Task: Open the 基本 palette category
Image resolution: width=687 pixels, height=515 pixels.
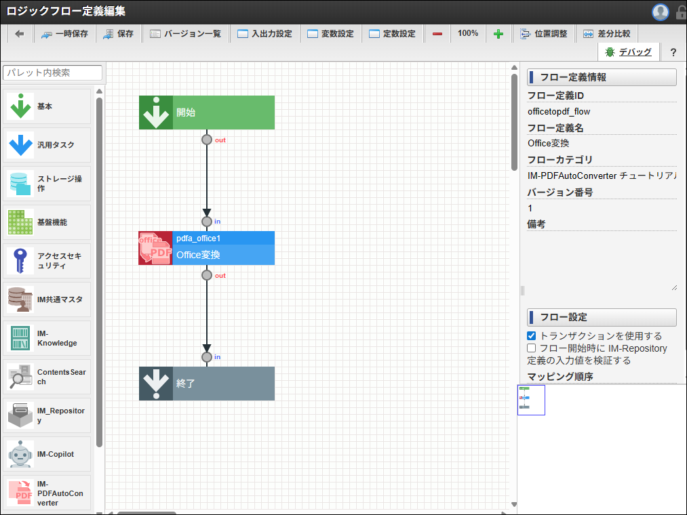Action: pyautogui.click(x=47, y=106)
